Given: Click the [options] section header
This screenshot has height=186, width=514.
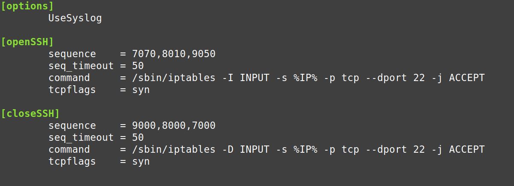Looking at the screenshot, I should pos(27,6).
